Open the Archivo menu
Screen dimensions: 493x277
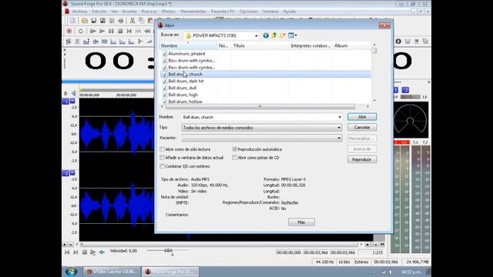coord(79,12)
